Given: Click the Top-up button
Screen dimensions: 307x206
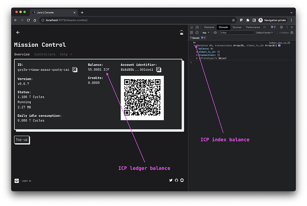Looking at the screenshot, I should [x=22, y=140].
